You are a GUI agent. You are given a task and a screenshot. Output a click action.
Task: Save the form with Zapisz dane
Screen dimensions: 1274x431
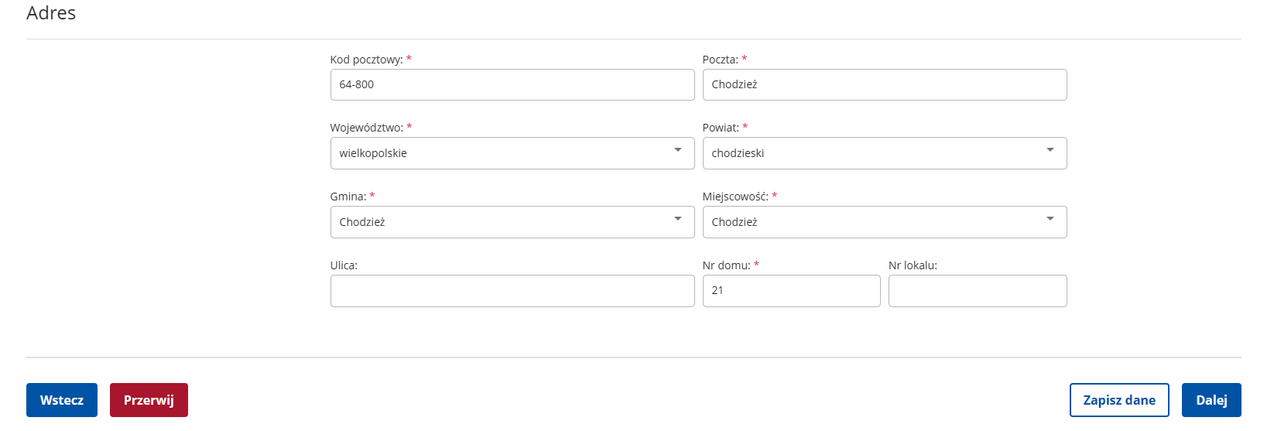point(1119,400)
